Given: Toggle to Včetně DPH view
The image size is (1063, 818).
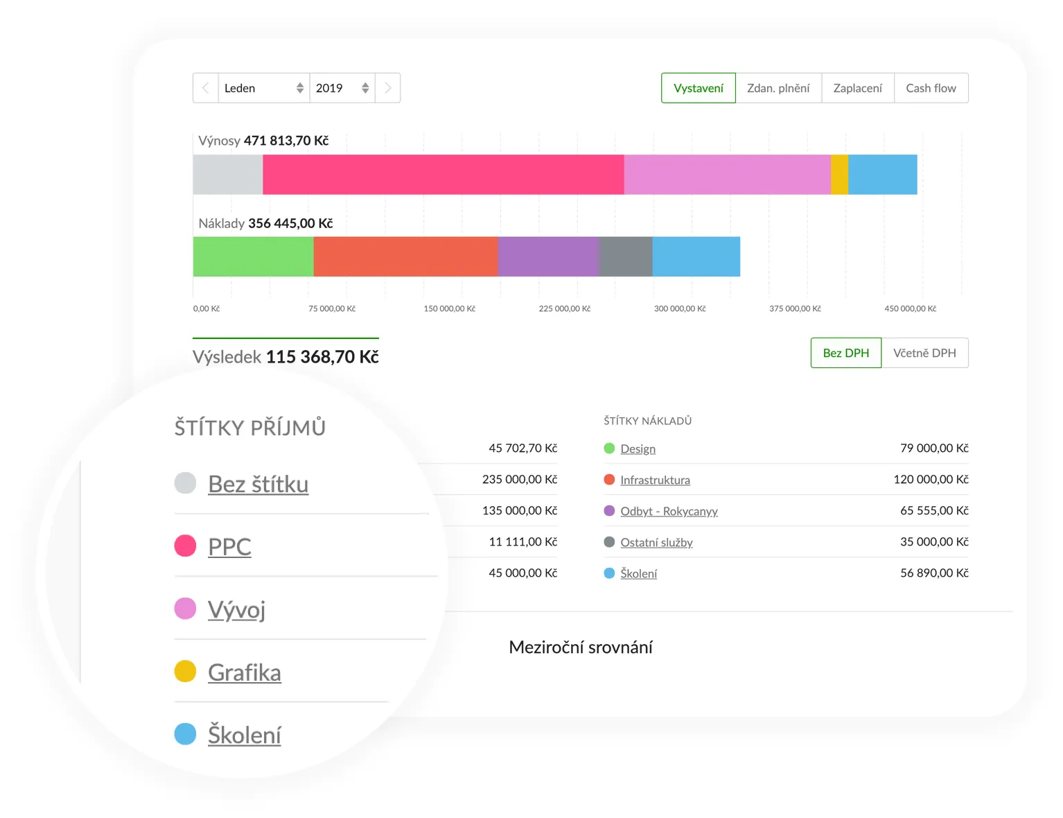Looking at the screenshot, I should pos(924,353).
